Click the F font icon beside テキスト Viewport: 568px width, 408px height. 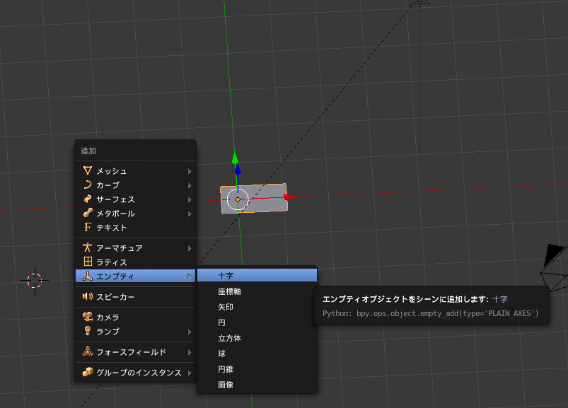pos(87,227)
